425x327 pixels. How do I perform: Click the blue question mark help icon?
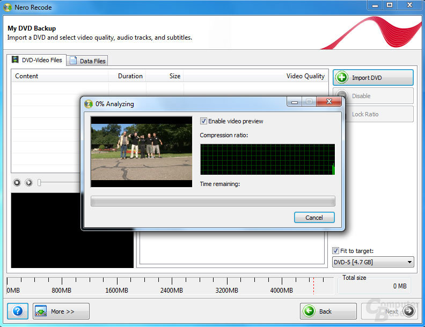point(18,311)
